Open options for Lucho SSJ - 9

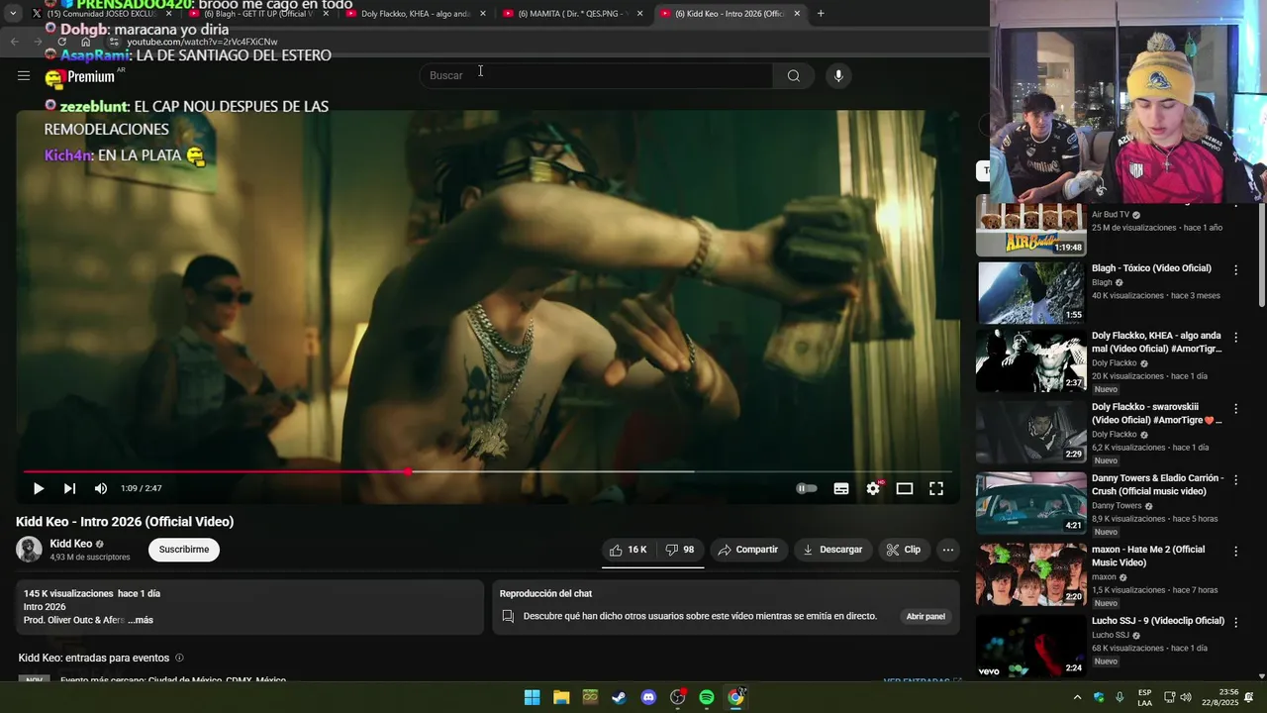1235,623
